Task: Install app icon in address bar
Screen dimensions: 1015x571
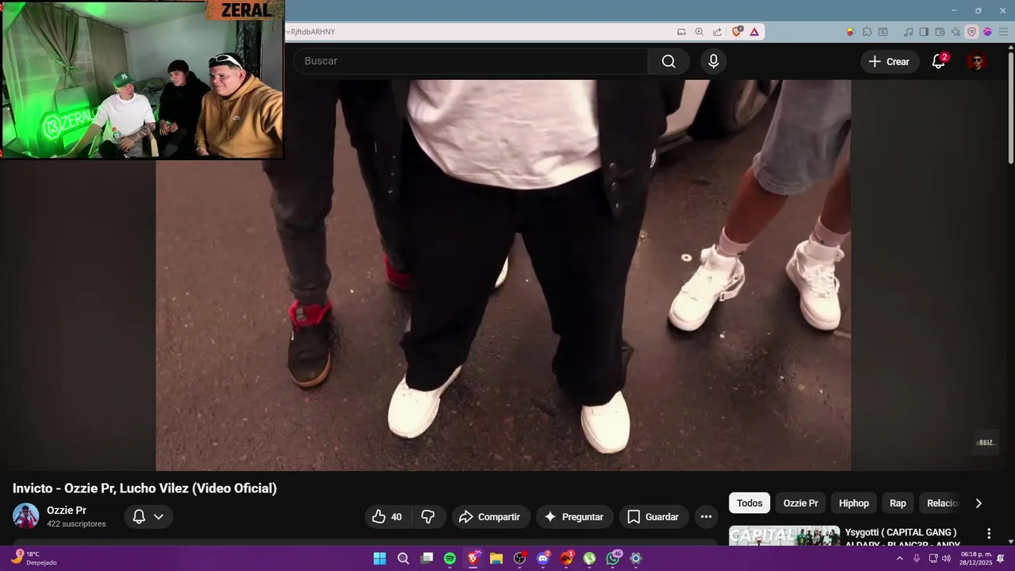Action: pyautogui.click(x=681, y=32)
